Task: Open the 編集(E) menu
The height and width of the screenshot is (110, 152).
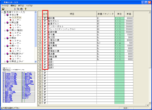Action: pos(13,6)
